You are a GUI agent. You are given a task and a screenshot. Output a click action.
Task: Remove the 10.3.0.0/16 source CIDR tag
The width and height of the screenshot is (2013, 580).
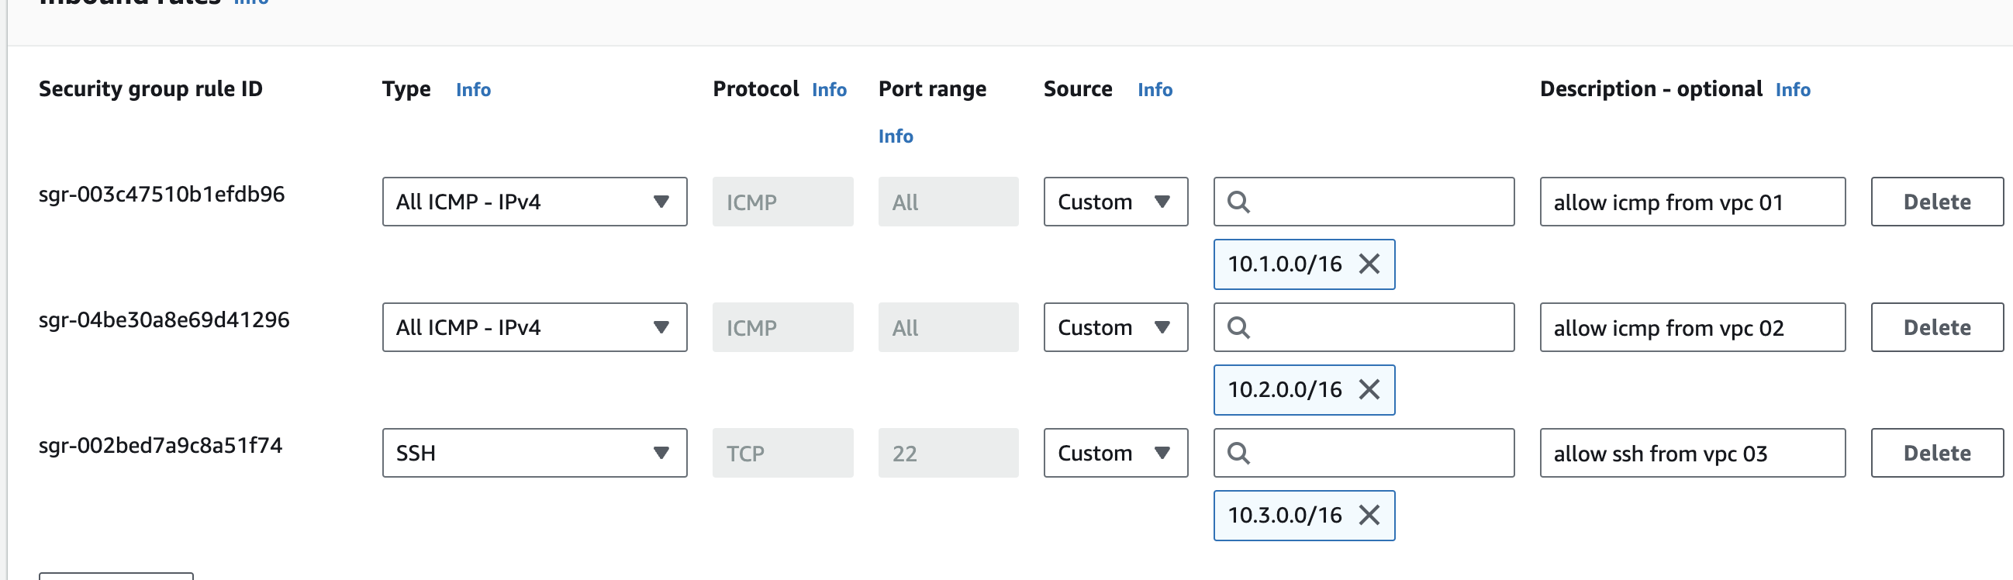coord(1369,515)
